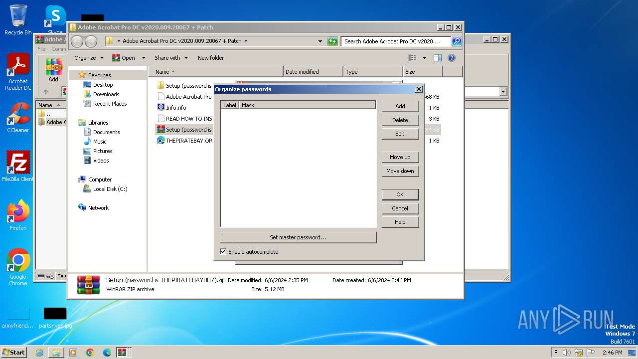Expand the breadcrumb arrow after folder name

246,41
